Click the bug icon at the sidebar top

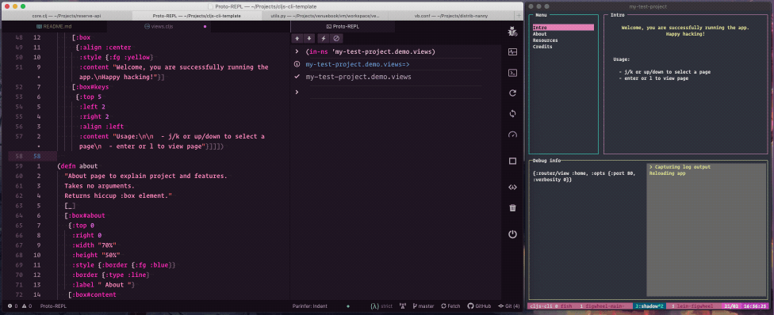(x=512, y=32)
